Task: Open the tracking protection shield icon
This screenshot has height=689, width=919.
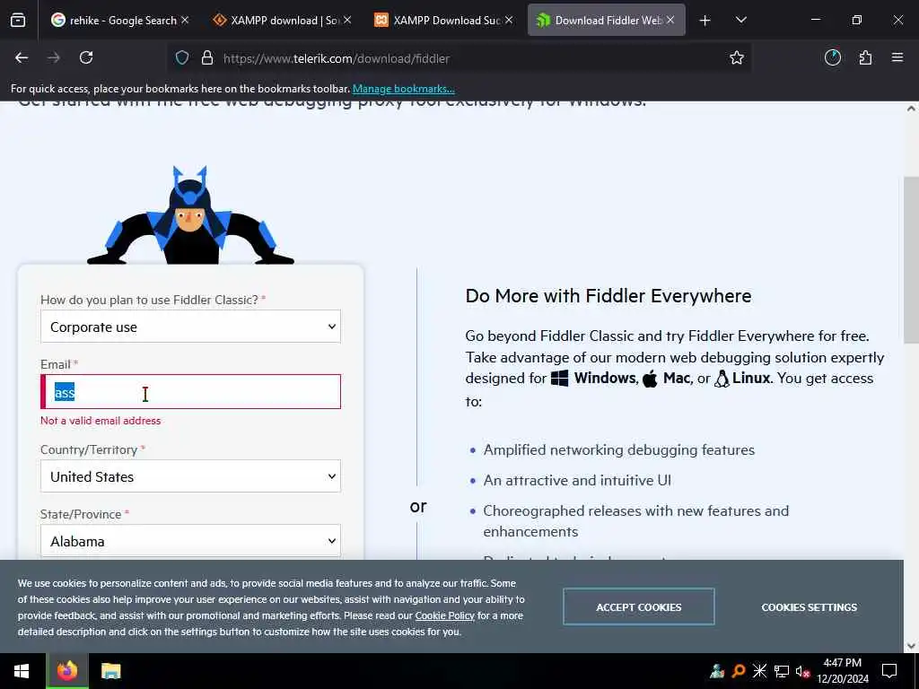Action: pyautogui.click(x=182, y=57)
